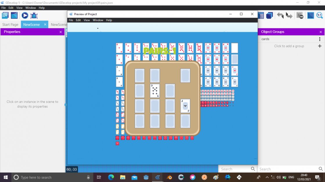
Task: Click the delete selected instances icon
Action: pyautogui.click(x=300, y=16)
